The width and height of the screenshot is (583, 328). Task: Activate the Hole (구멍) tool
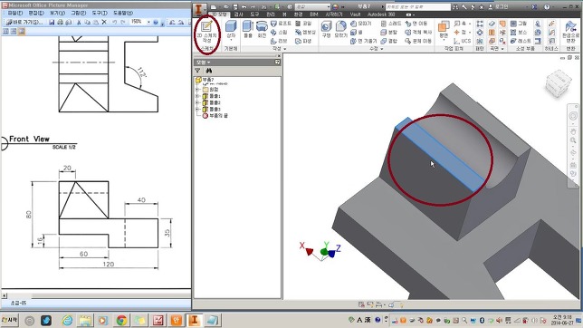(x=326, y=29)
